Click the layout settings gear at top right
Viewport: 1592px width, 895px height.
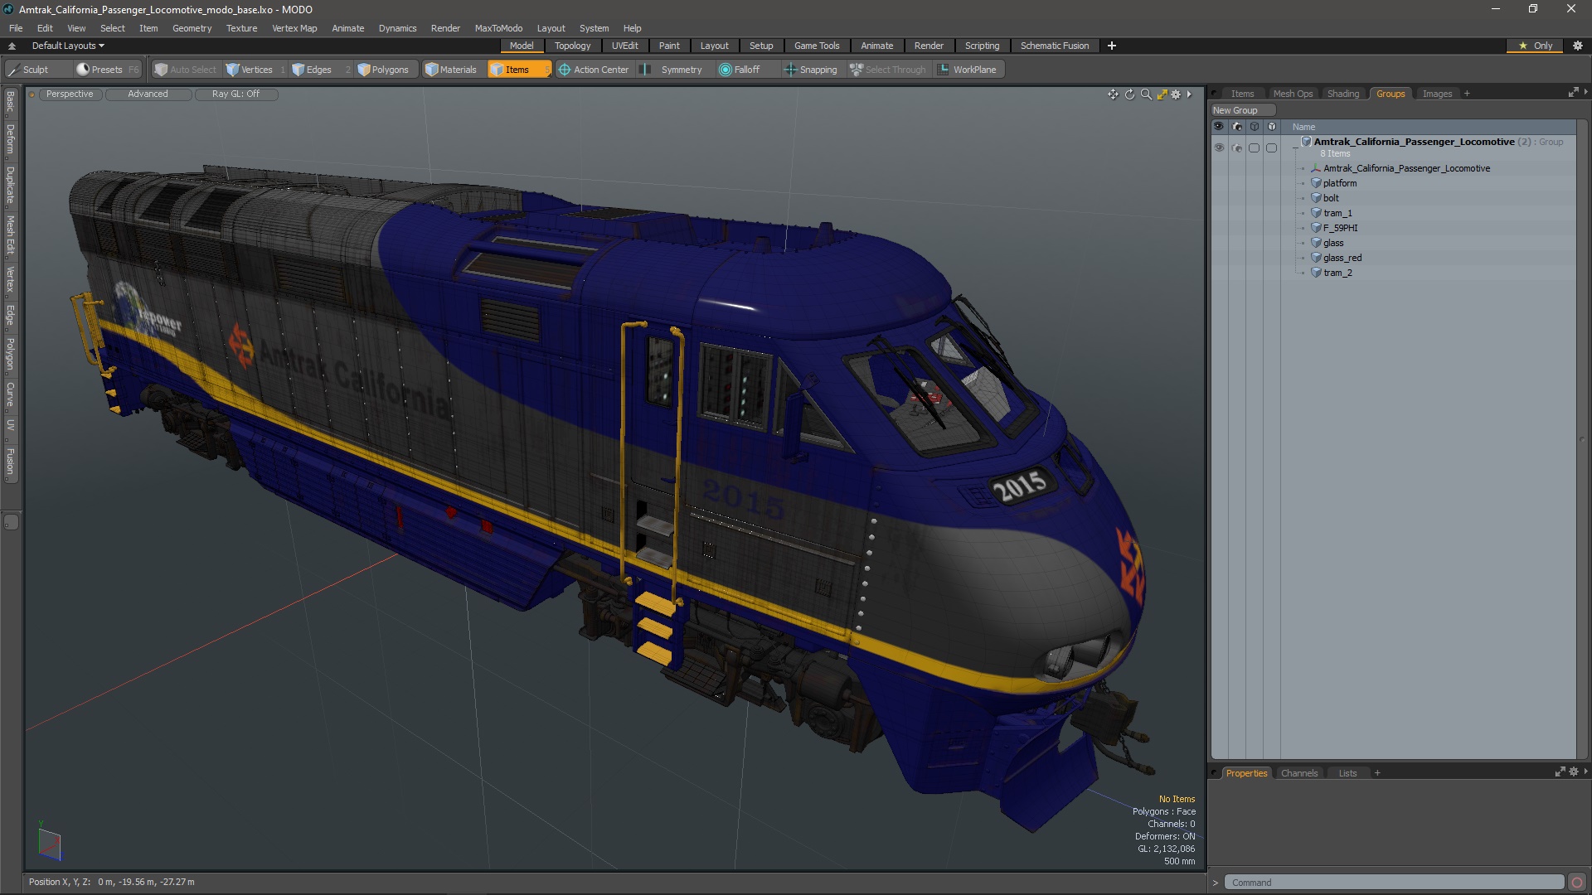coord(1578,46)
